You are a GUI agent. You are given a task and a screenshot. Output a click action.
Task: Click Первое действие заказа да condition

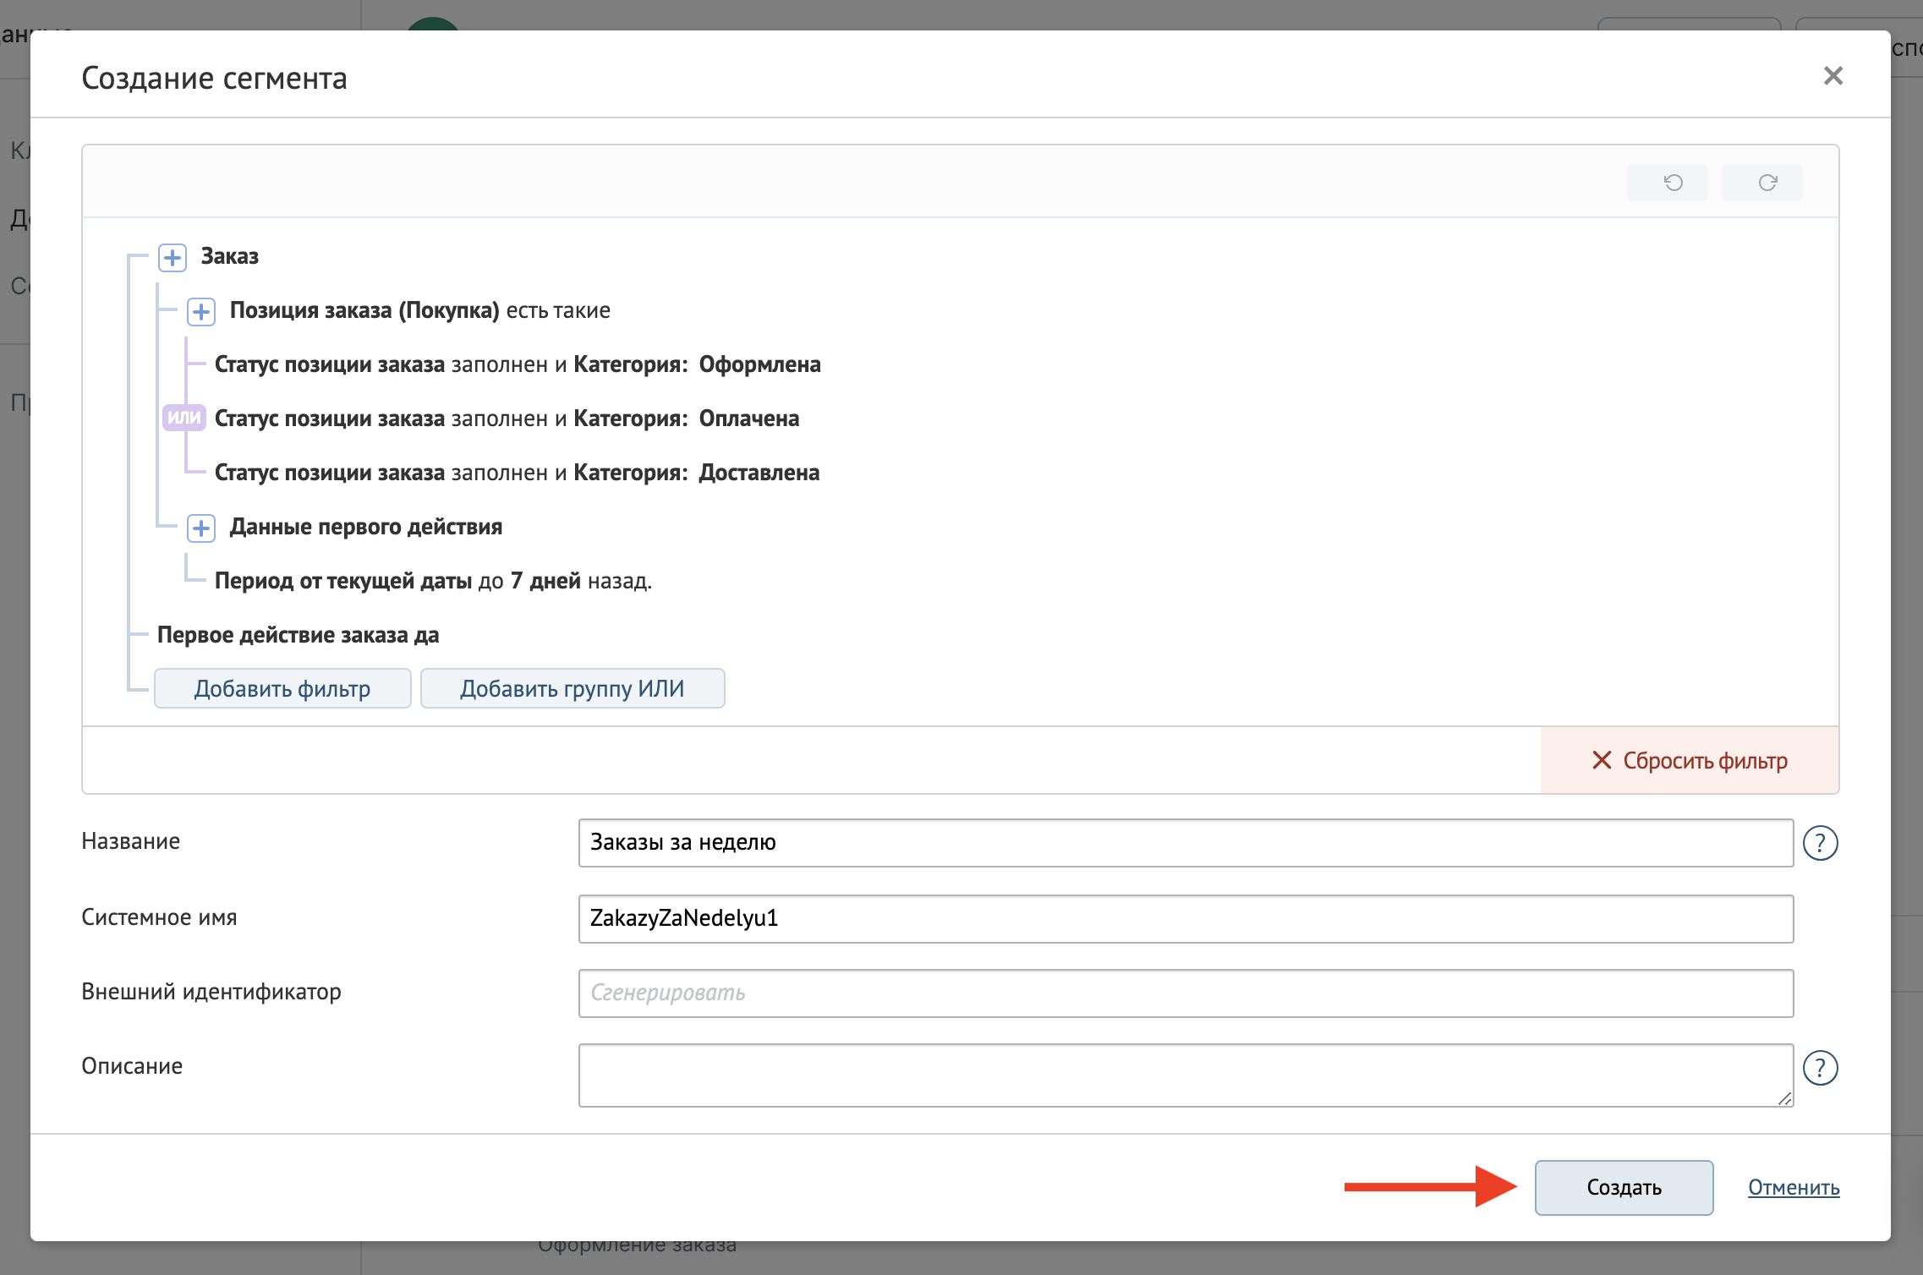coord(298,635)
